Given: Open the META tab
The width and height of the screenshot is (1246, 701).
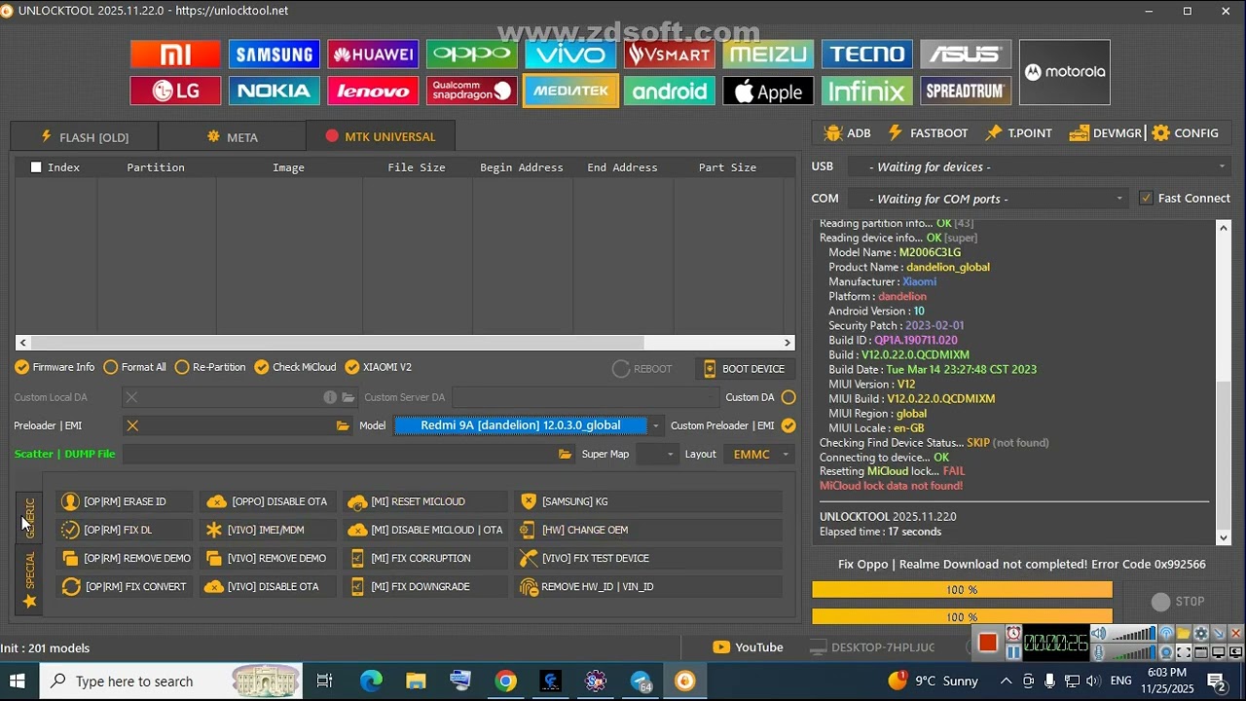Looking at the screenshot, I should pyautogui.click(x=233, y=136).
